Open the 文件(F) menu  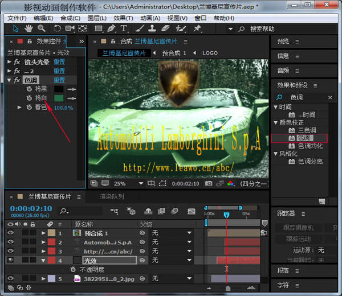click(17, 18)
